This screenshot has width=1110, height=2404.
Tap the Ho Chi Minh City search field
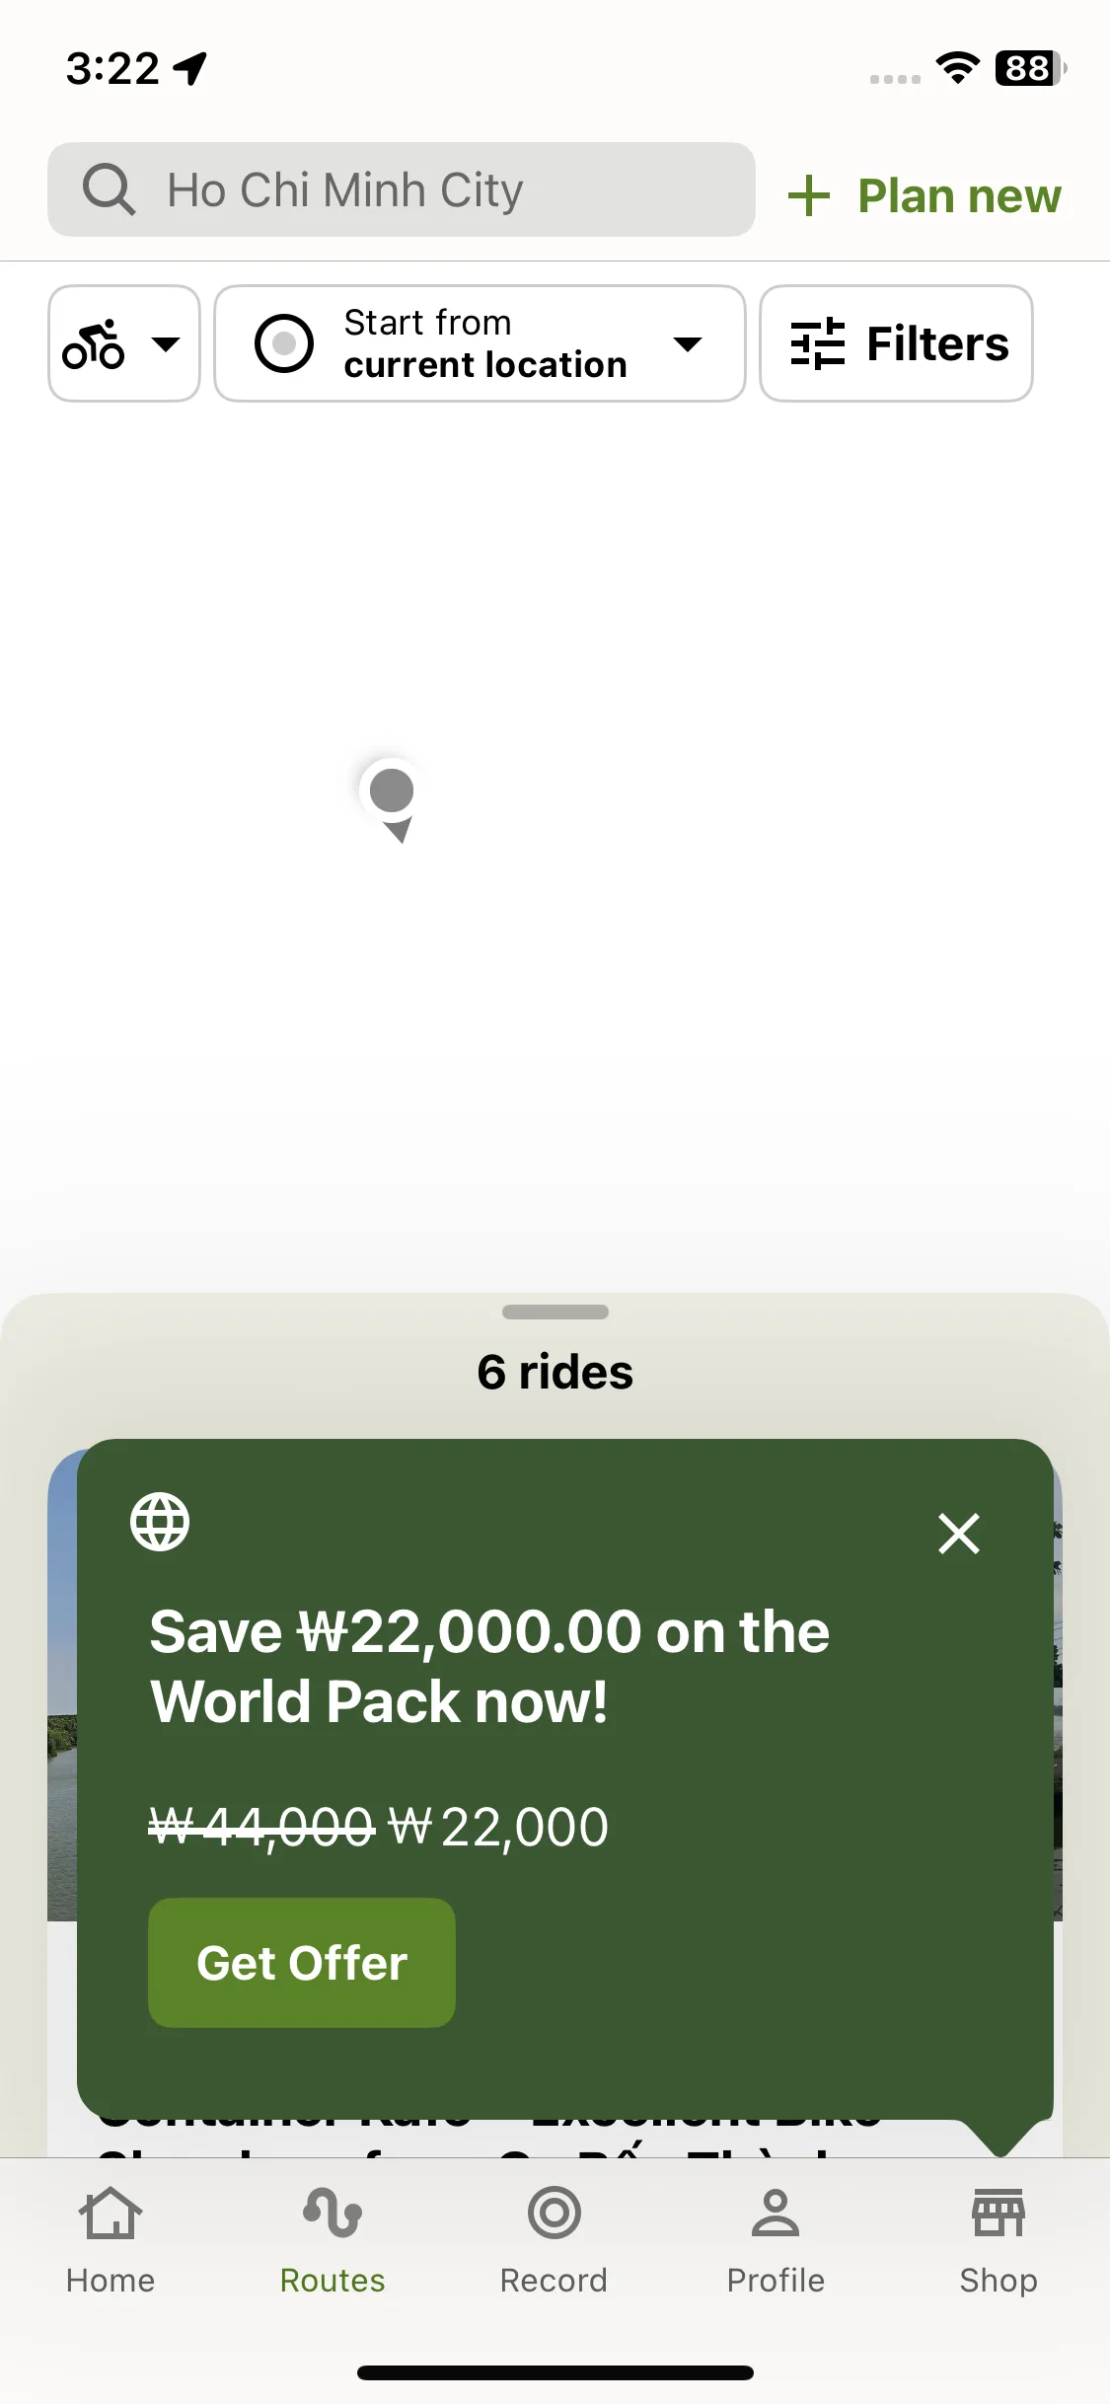pos(402,189)
